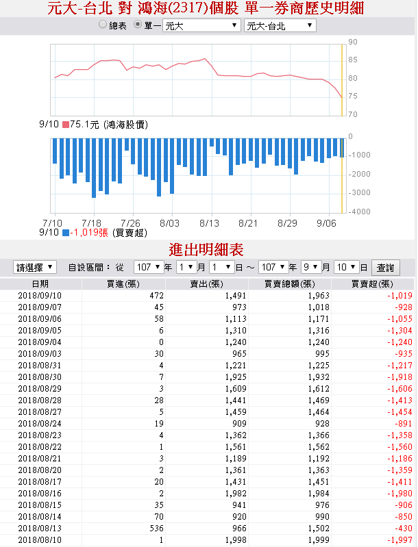Click the buy value 472 cell
The image size is (418, 547).
click(x=156, y=296)
